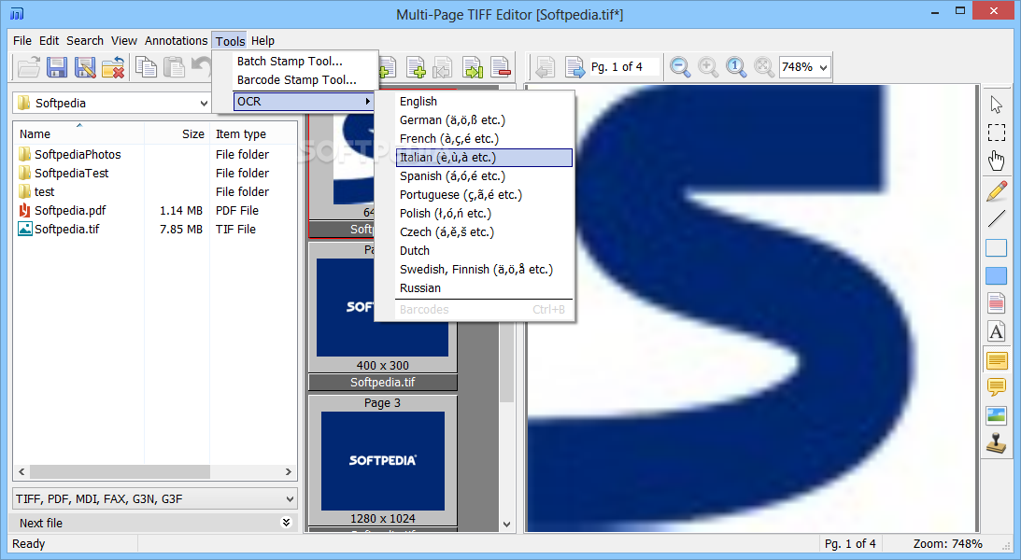Click the move page forward green arrow icon

coord(472,67)
